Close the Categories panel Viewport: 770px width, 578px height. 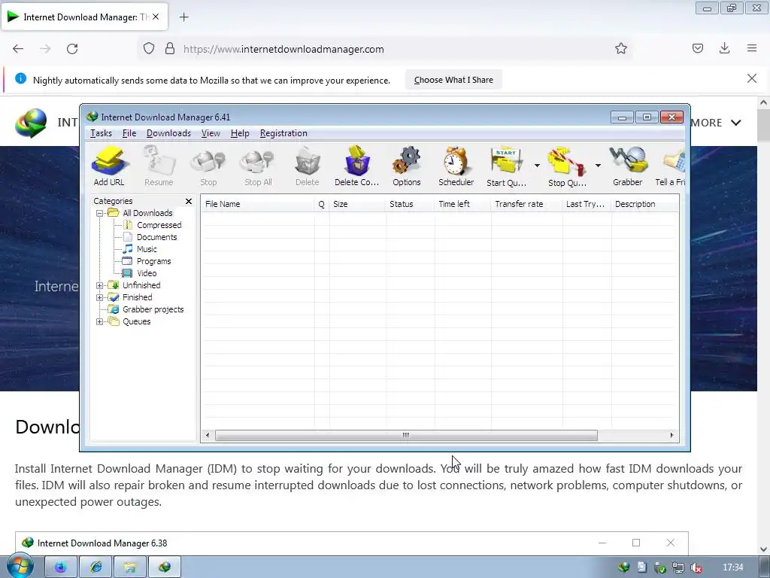coord(189,201)
